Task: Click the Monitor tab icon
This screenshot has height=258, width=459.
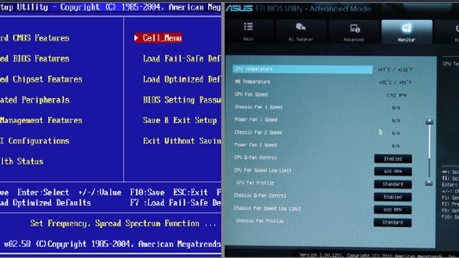Action: click(407, 28)
